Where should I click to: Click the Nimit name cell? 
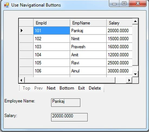click(x=88, y=38)
